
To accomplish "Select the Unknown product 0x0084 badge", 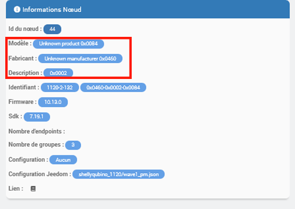I will click(x=68, y=44).
